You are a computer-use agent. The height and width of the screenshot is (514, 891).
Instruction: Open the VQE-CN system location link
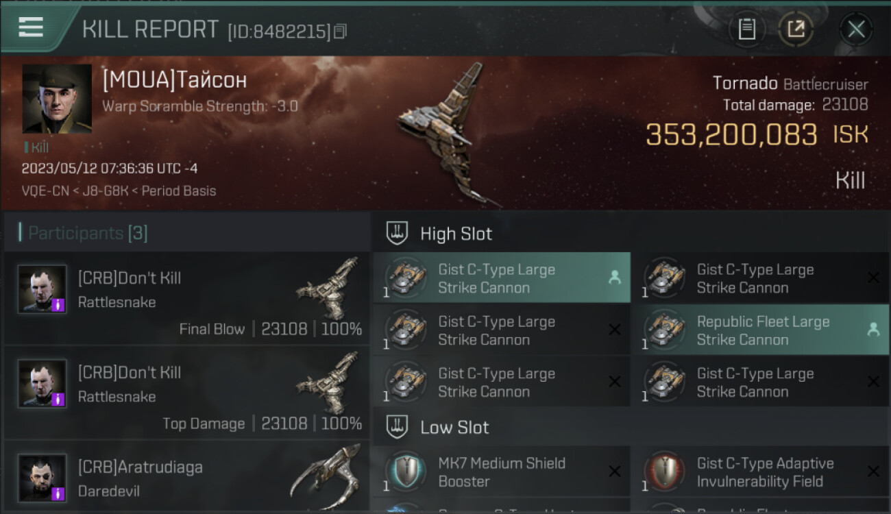(45, 191)
